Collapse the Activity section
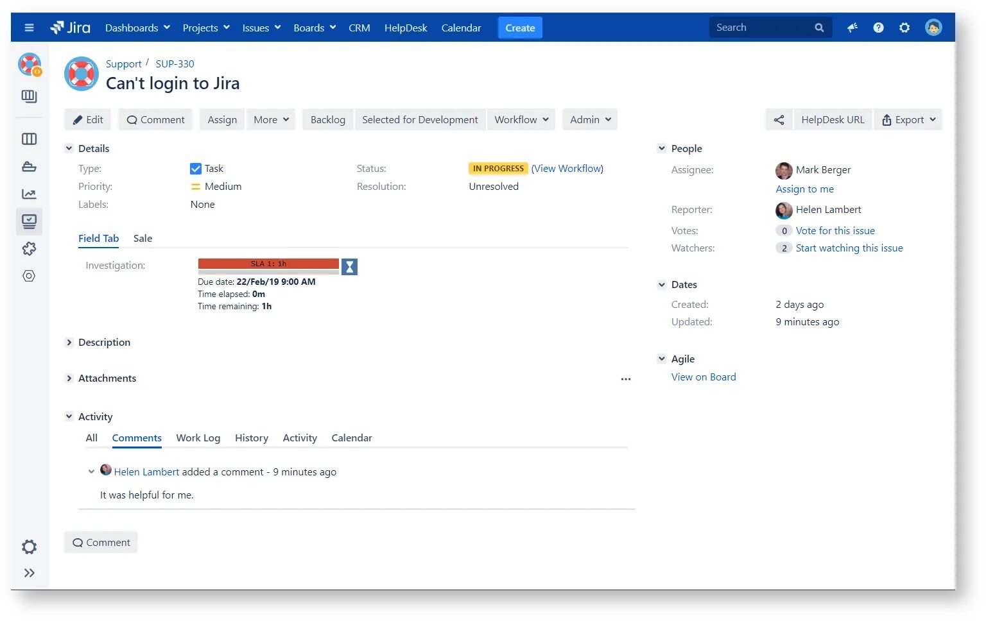The height and width of the screenshot is (621, 986). [x=69, y=416]
